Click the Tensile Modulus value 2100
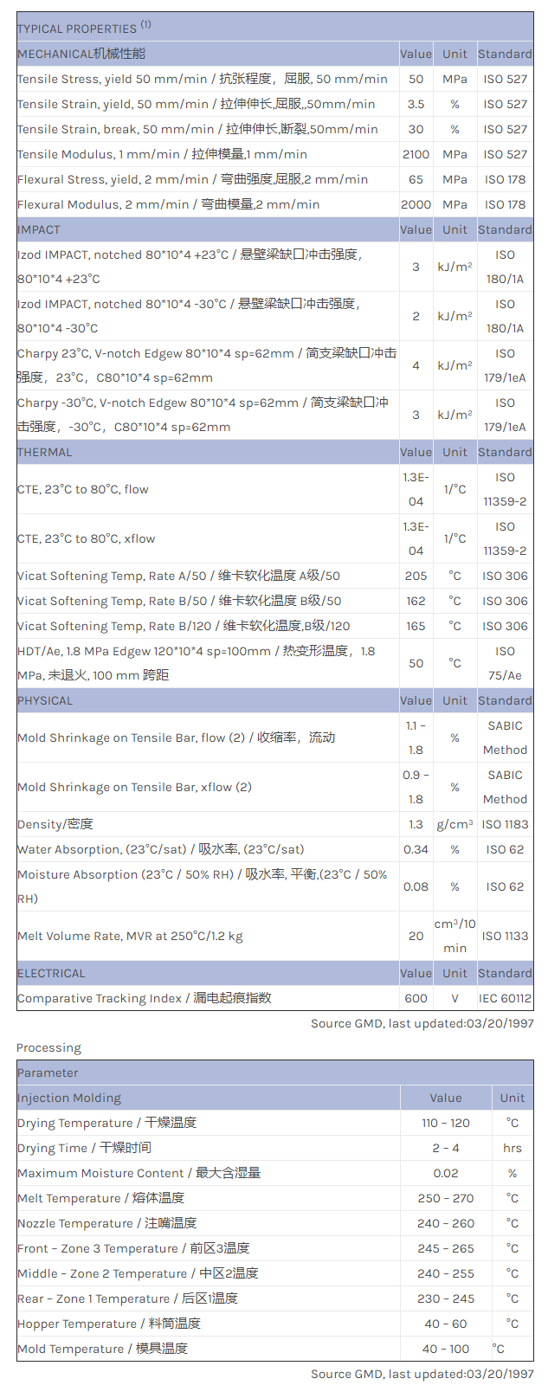This screenshot has height=1398, width=548. 416,154
